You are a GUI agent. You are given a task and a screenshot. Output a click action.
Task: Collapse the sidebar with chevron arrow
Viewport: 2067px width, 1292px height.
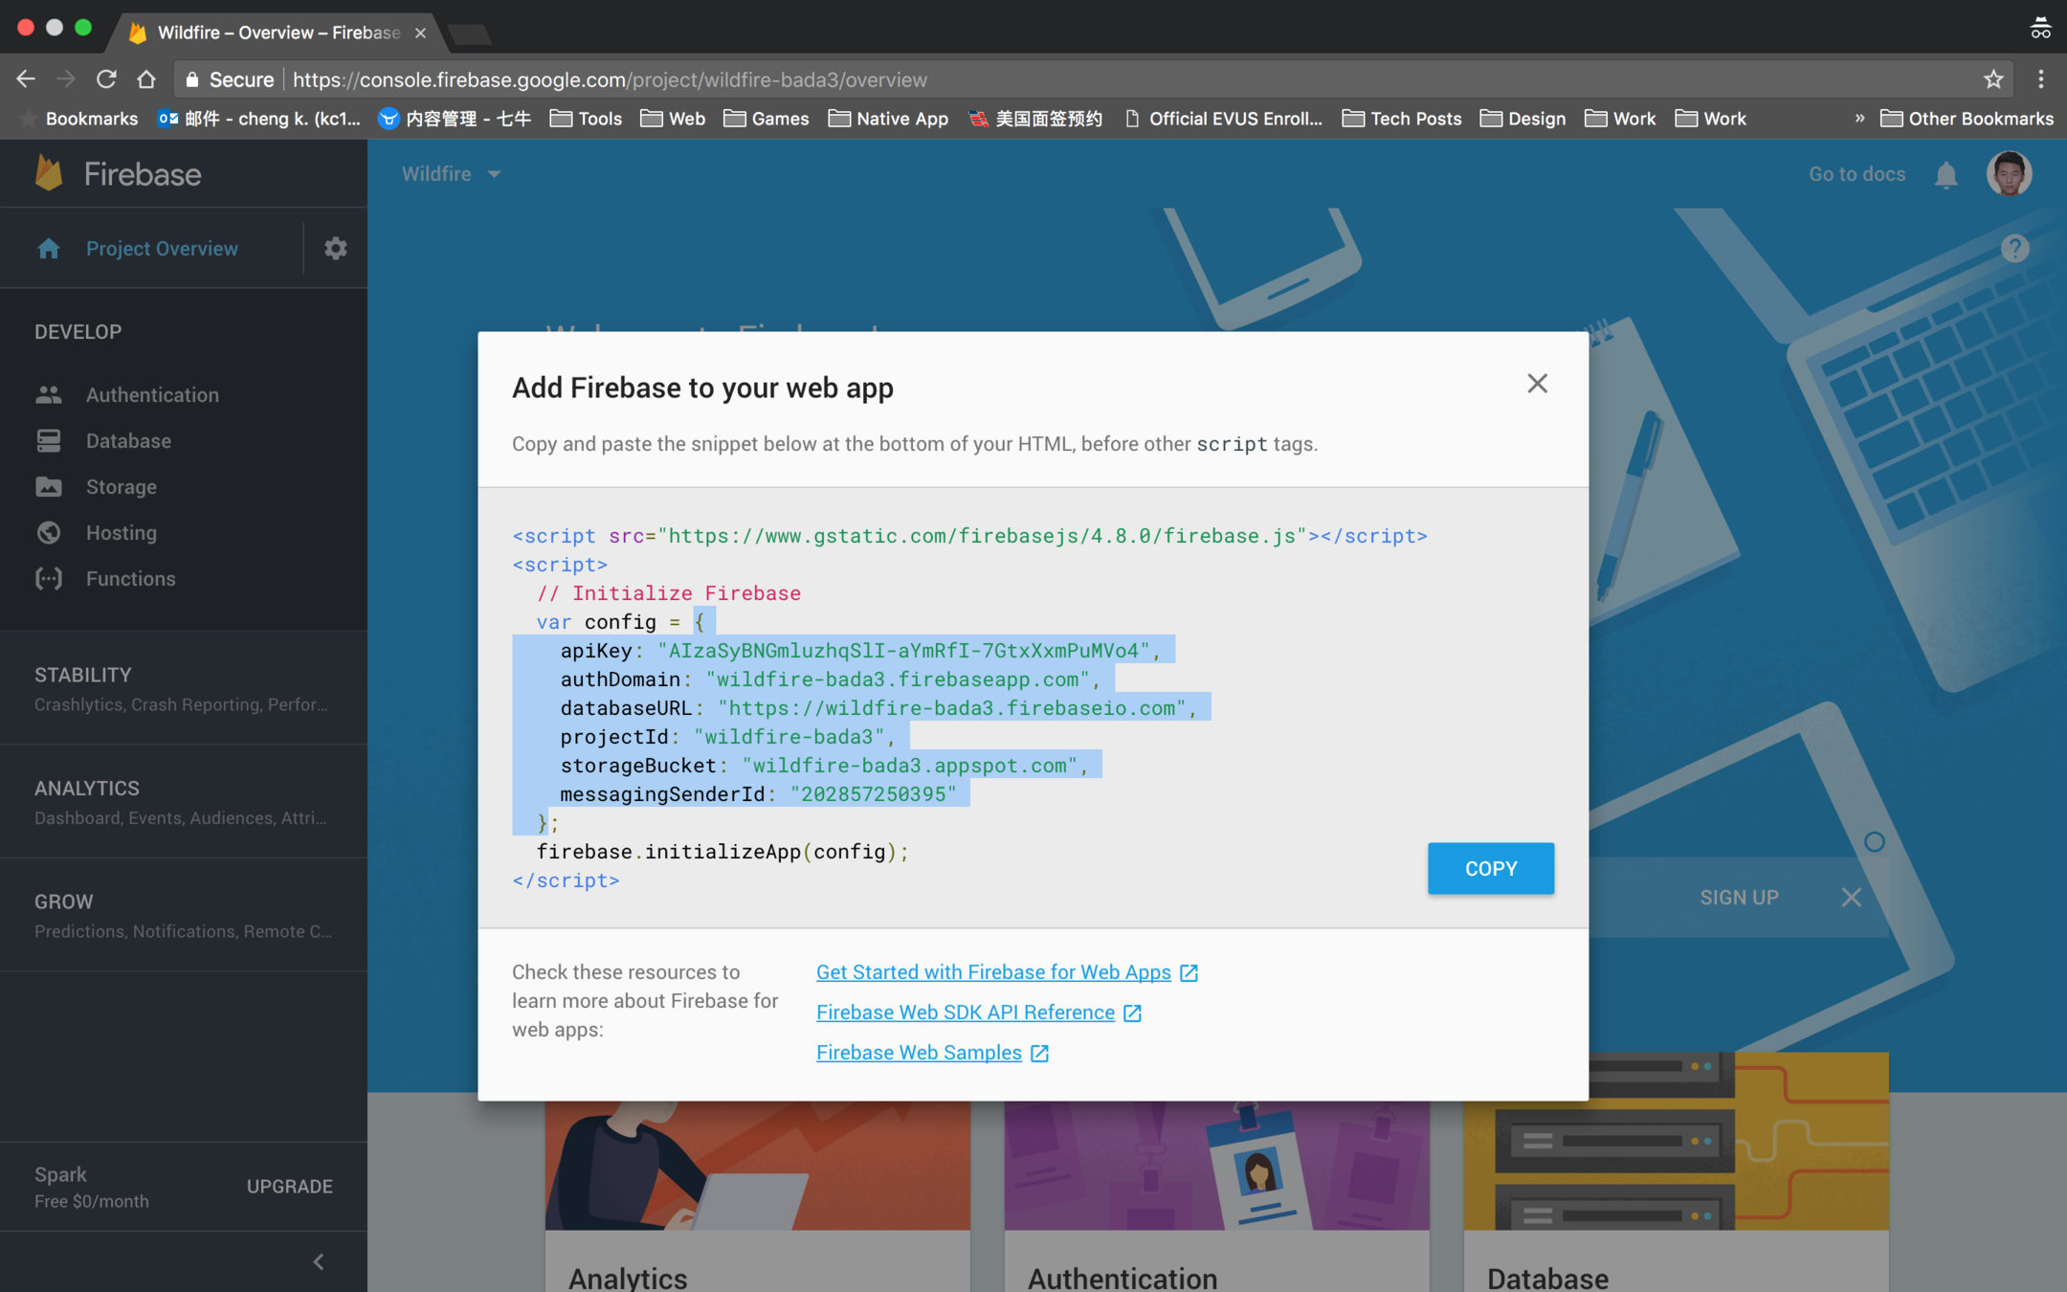tap(319, 1261)
